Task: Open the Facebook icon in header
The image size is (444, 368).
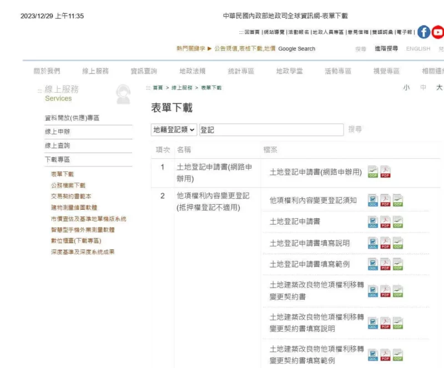Action: [423, 32]
